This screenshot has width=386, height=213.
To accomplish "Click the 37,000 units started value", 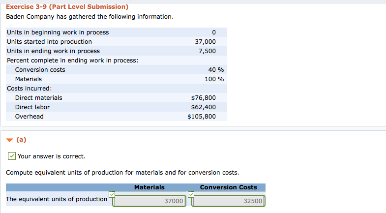I will click(205, 42).
